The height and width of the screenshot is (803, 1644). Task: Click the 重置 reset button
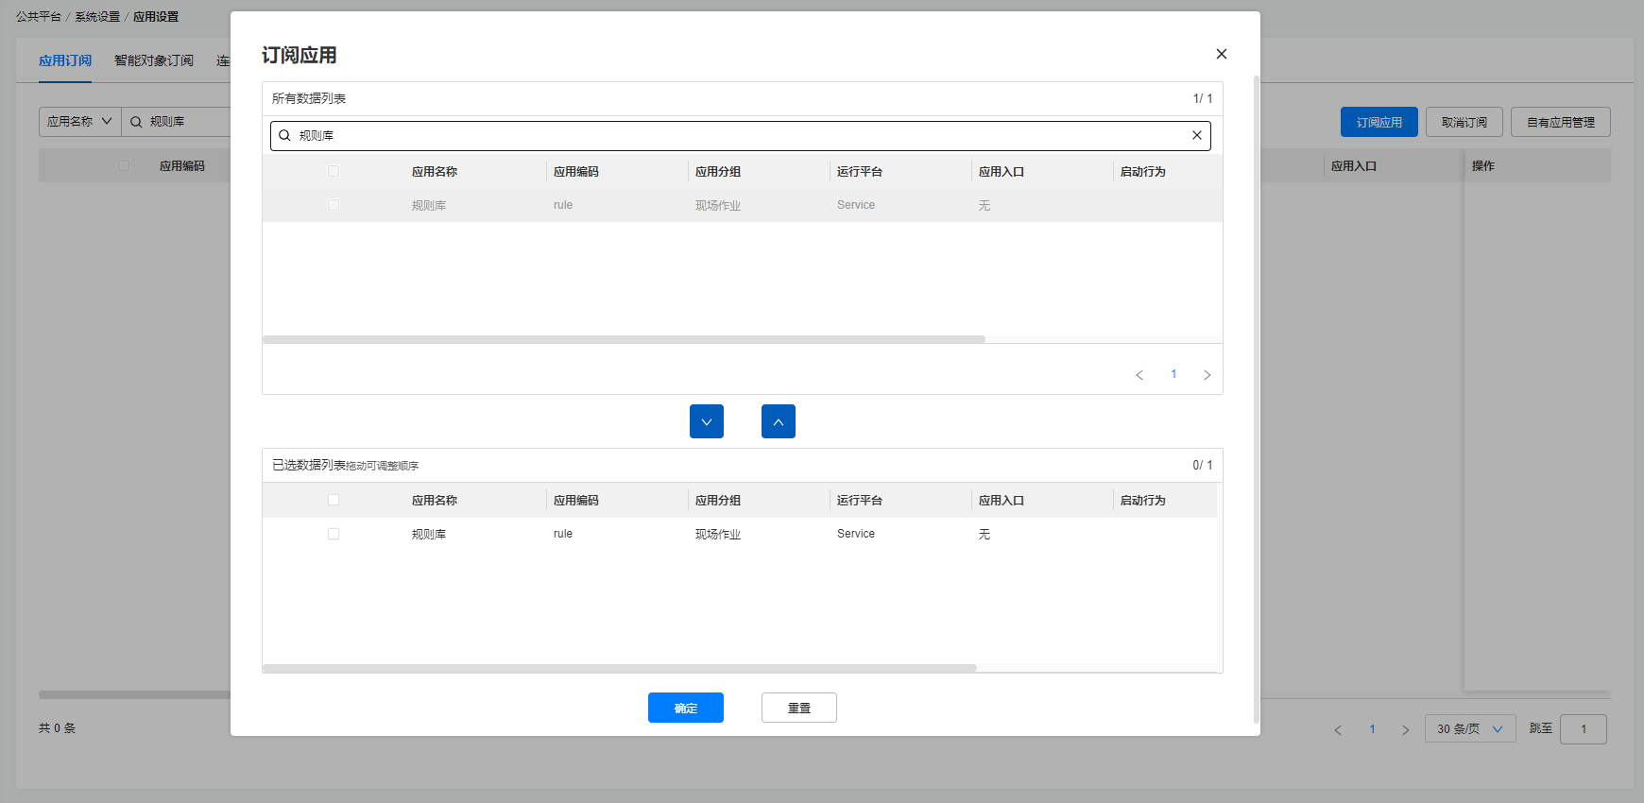[x=799, y=708]
